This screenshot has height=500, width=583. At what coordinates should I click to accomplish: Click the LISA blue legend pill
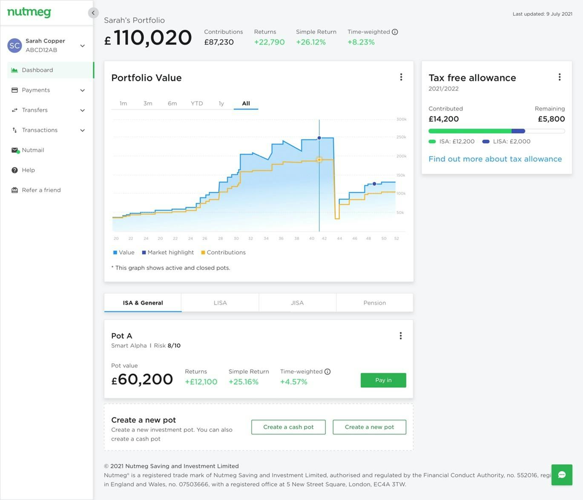486,142
